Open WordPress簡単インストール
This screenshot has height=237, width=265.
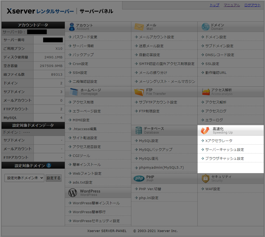[96, 203]
